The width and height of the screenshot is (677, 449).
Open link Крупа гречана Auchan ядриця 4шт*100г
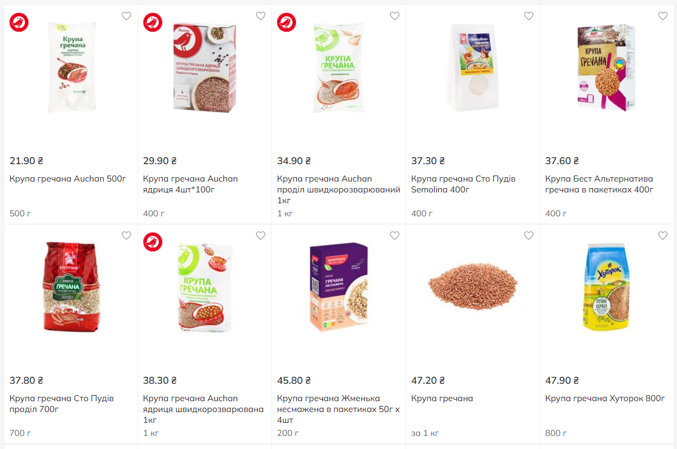(190, 184)
